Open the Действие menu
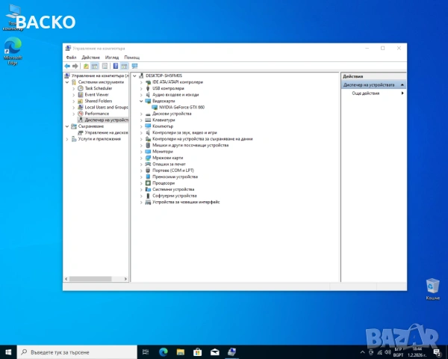The width and height of the screenshot is (448, 359). click(90, 58)
